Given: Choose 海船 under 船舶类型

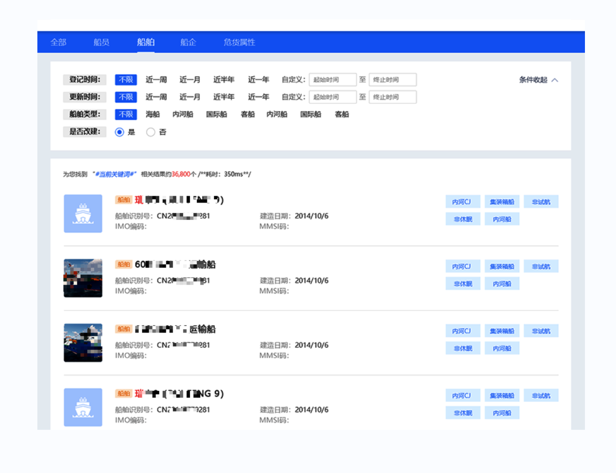Looking at the screenshot, I should pyautogui.click(x=153, y=115).
